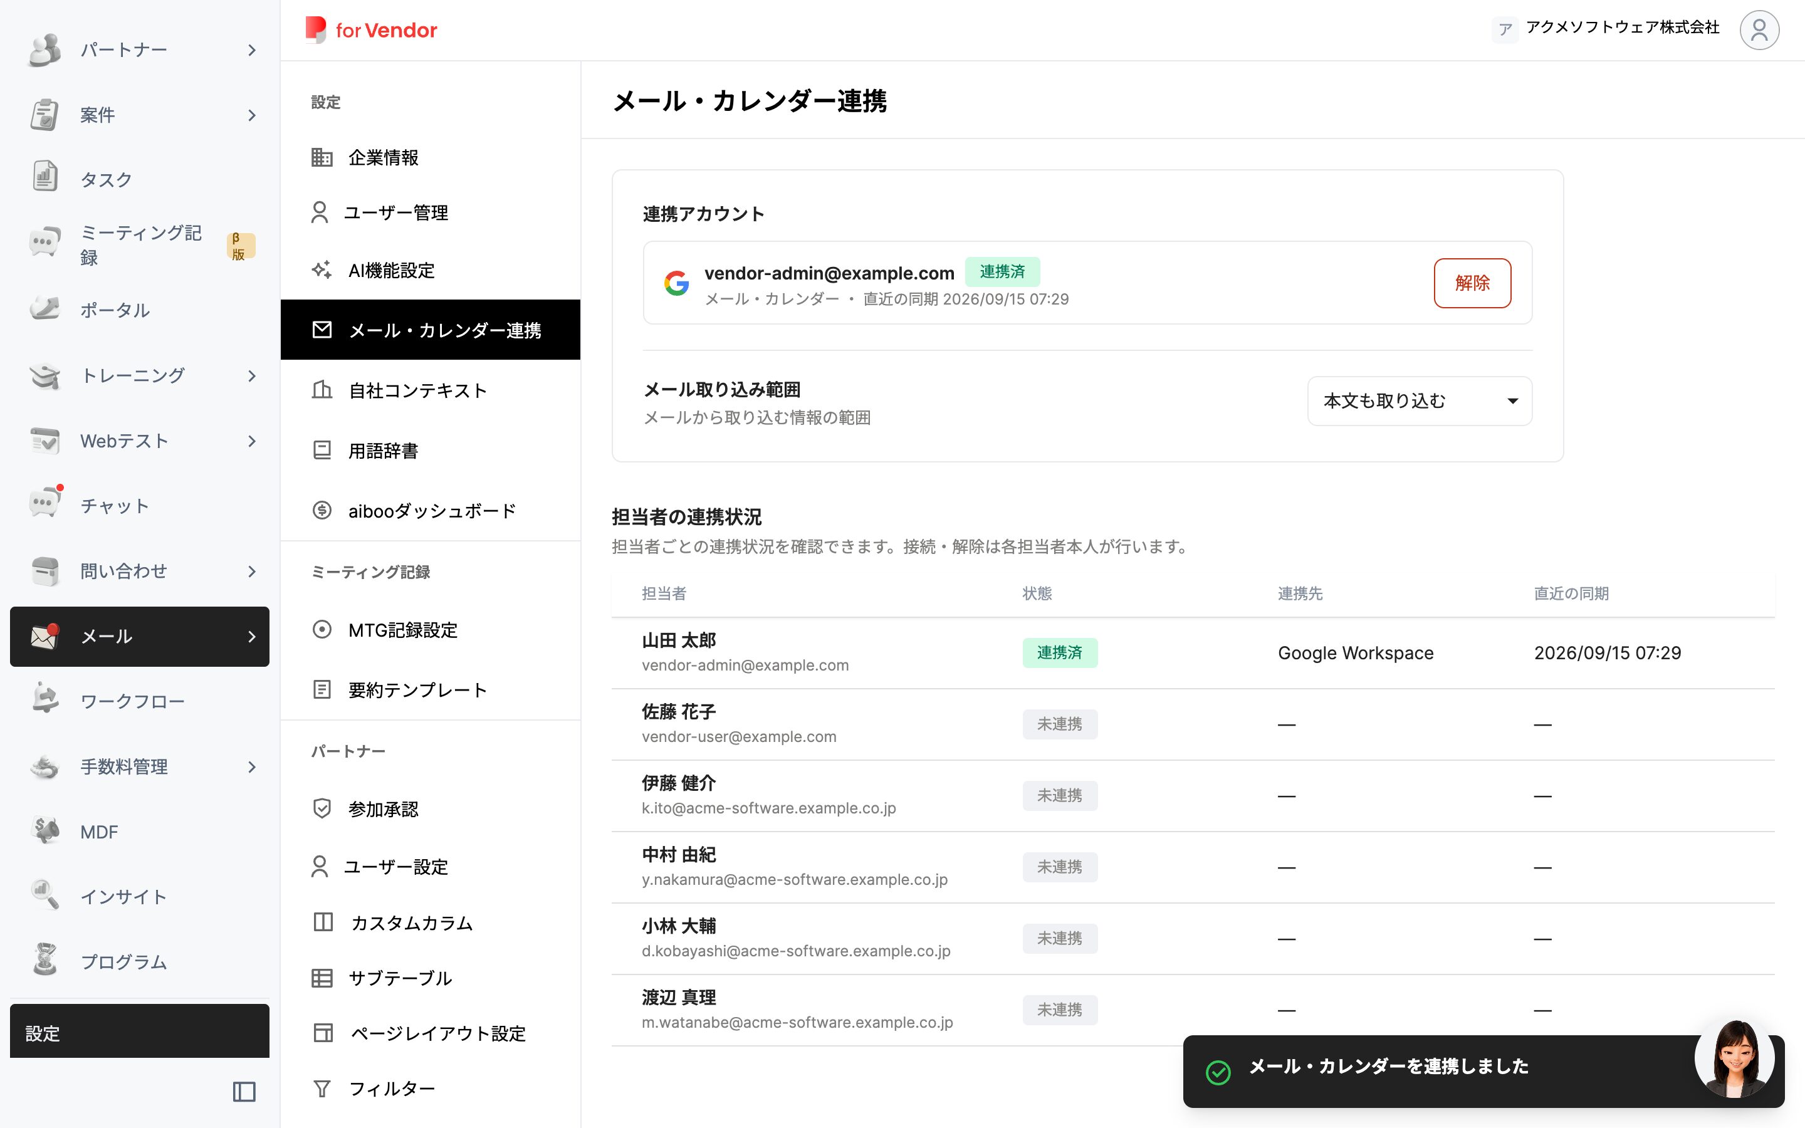The width and height of the screenshot is (1805, 1128).
Task: Click the user avatar icon
Action: coord(1759,30)
